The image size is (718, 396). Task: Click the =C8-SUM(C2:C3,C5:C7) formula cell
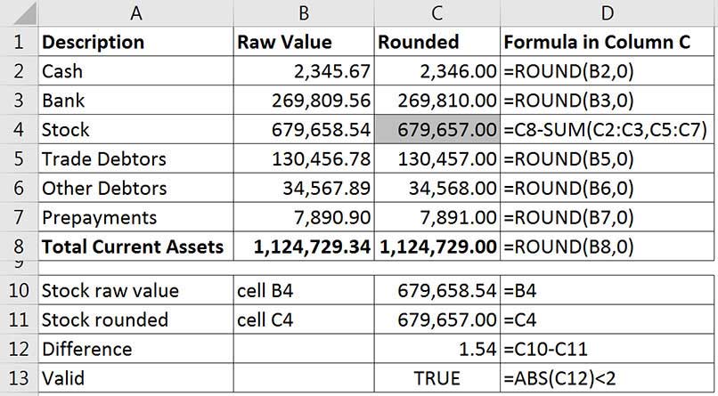click(608, 129)
